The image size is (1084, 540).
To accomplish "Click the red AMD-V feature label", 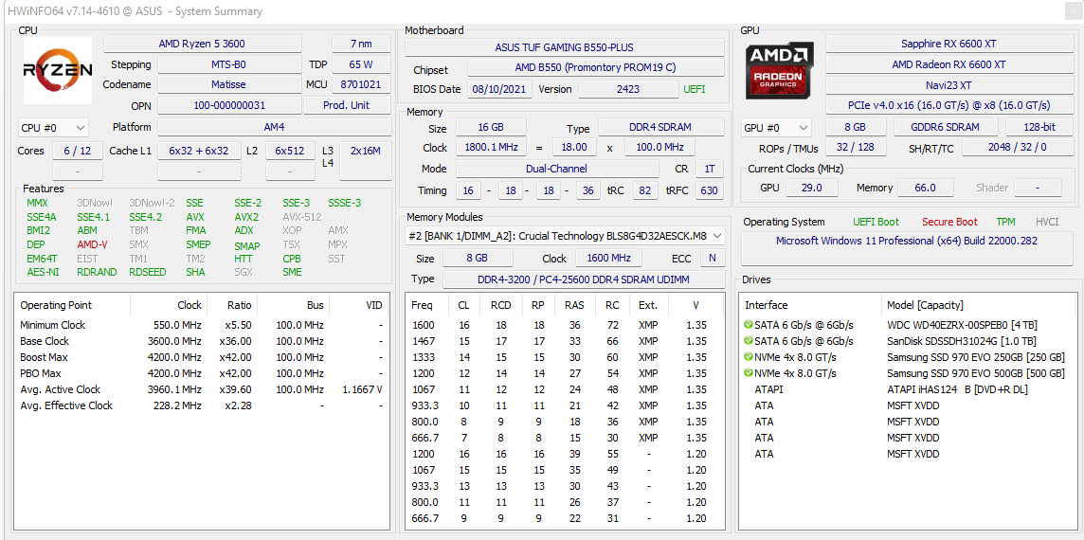I will [x=92, y=244].
